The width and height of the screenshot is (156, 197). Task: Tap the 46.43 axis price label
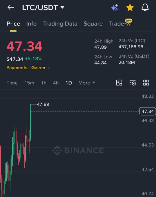148,121
